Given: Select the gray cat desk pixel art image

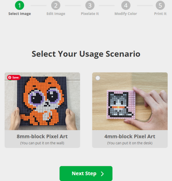Looking at the screenshot, I should (x=130, y=101).
